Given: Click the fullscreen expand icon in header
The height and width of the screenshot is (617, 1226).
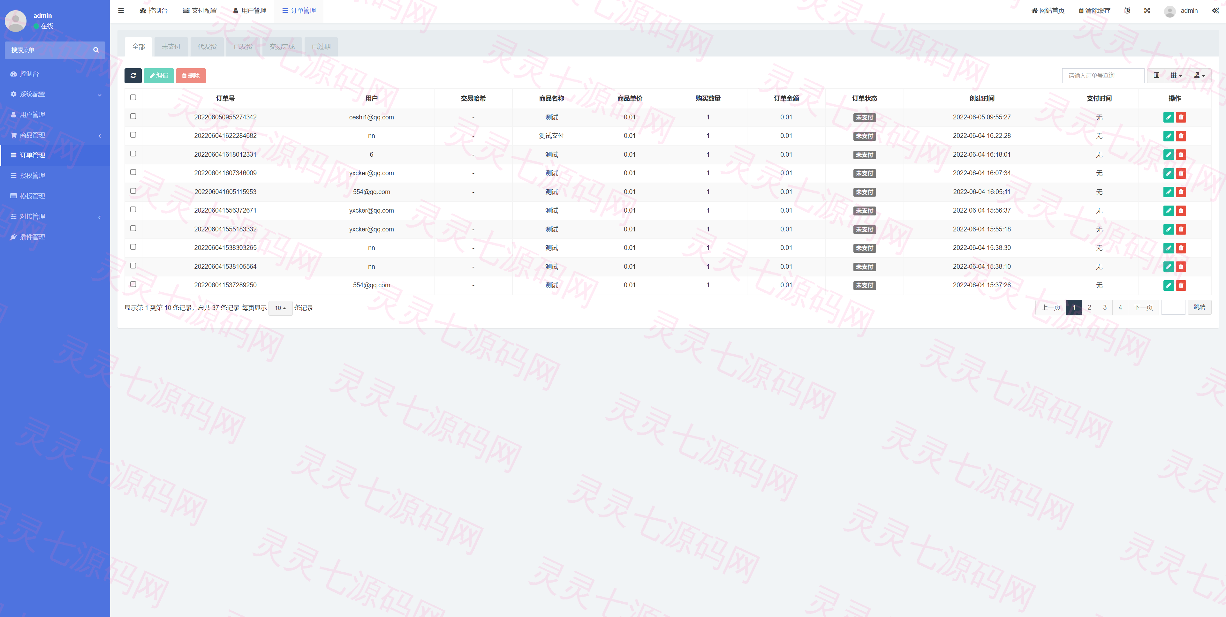Looking at the screenshot, I should [x=1147, y=11].
